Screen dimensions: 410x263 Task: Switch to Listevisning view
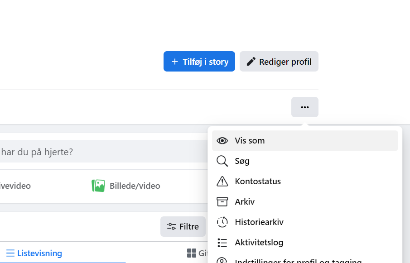[34, 253]
